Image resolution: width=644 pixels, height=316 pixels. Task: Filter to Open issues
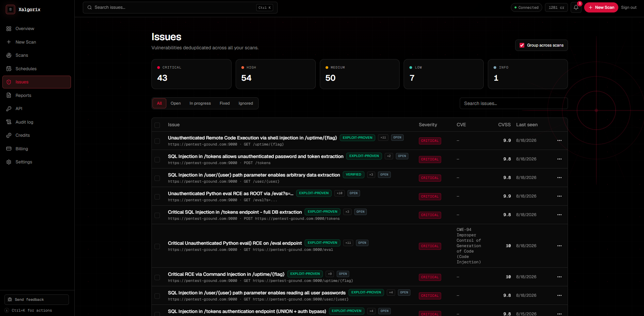pyautogui.click(x=175, y=103)
